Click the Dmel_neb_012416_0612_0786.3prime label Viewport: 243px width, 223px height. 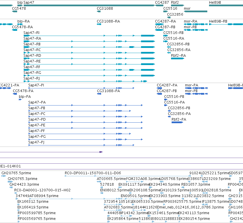pos(190,207)
